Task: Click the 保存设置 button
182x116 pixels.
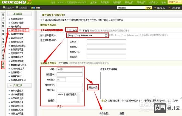Action: (x=104, y=114)
